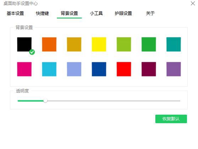Choose the maroon swatch
The image size is (198, 149).
149,69
